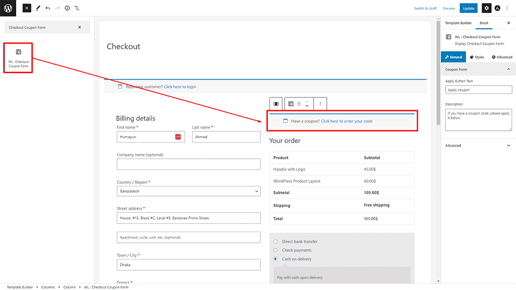The height and width of the screenshot is (290, 516).
Task: Collapse the Coupon Form panel
Action: [x=508, y=69]
